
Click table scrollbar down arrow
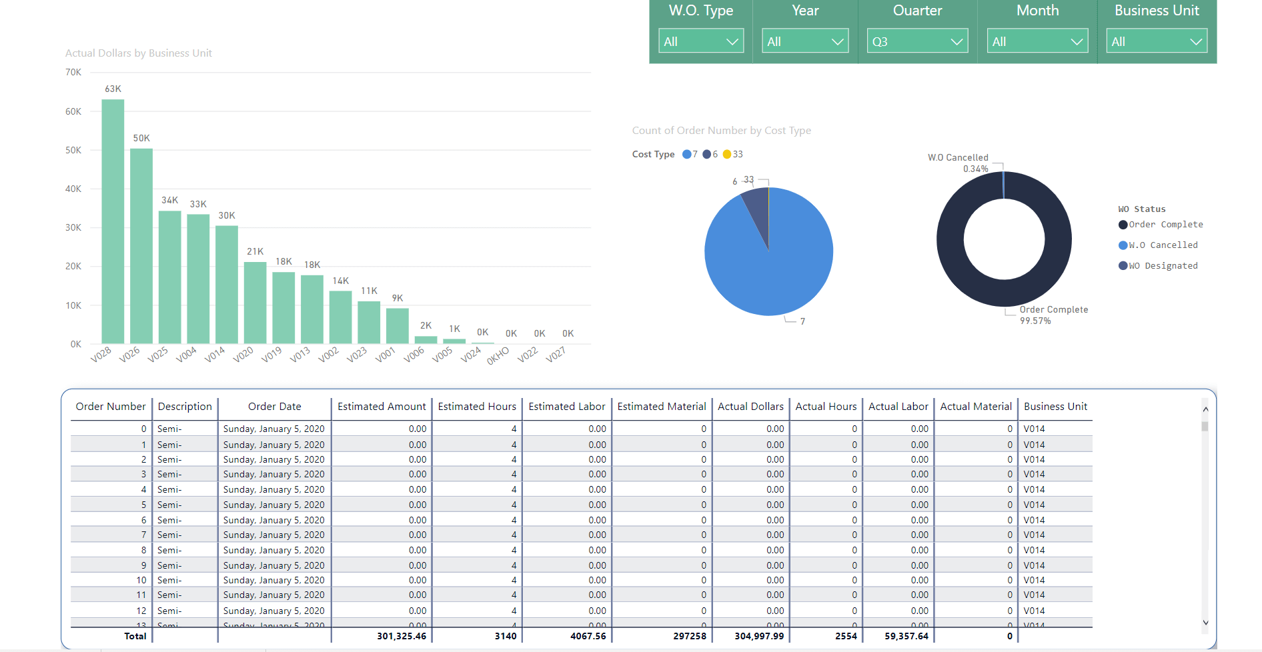click(1205, 623)
